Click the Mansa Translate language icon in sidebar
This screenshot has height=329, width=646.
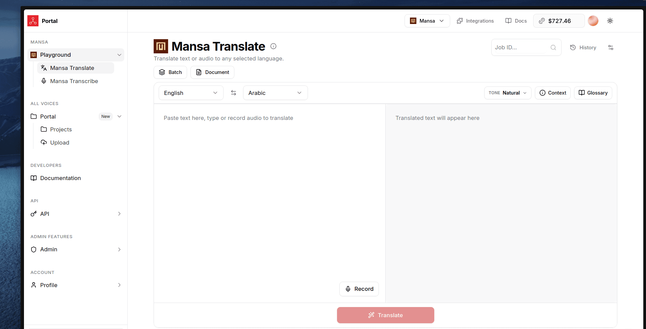pyautogui.click(x=44, y=68)
